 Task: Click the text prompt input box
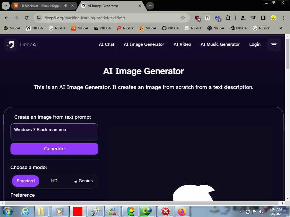pos(54,132)
